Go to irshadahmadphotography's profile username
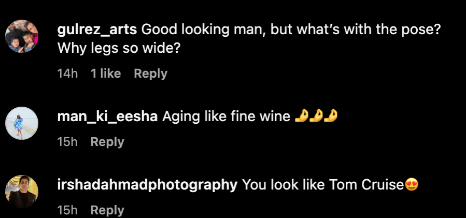Viewport: 466px width, 218px height. 147,185
